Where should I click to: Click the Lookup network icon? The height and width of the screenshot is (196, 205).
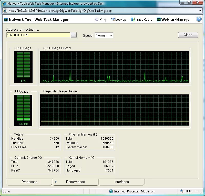click(x=113, y=20)
